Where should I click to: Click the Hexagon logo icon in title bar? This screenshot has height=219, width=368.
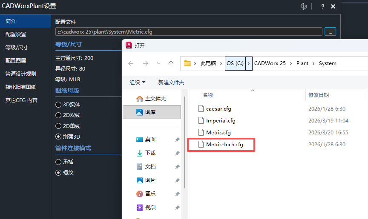point(303,6)
